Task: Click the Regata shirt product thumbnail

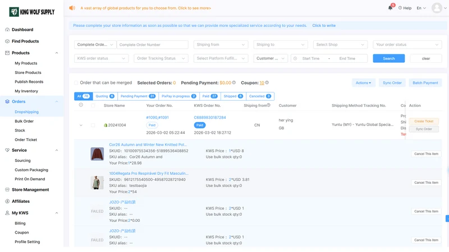Action: pyautogui.click(x=97, y=183)
